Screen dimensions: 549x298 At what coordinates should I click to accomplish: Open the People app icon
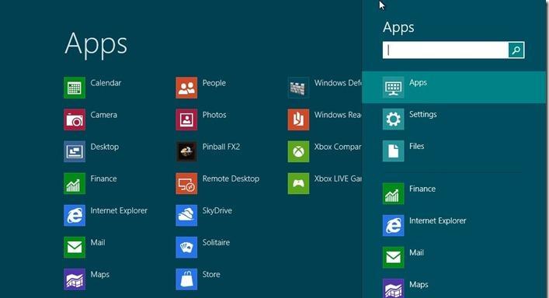[x=186, y=88]
